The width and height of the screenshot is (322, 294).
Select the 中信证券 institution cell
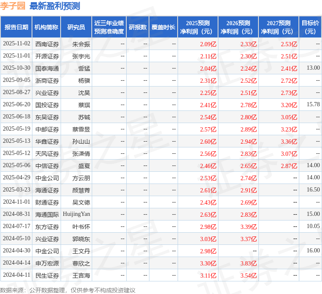click(x=47, y=166)
